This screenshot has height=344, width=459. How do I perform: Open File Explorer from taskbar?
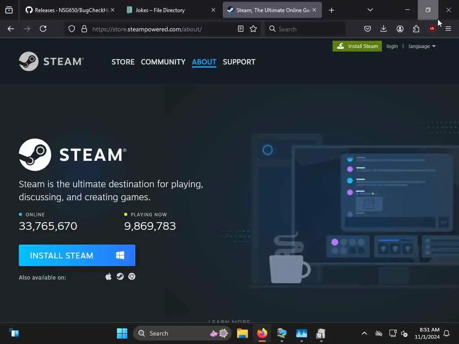242,333
